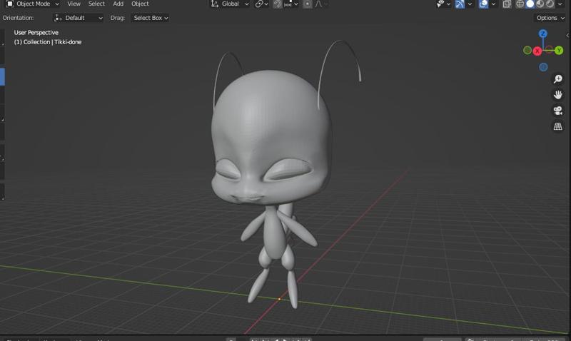The width and height of the screenshot is (571, 341).
Task: Click the 'User Perspective' viewport label
Action: (x=36, y=32)
